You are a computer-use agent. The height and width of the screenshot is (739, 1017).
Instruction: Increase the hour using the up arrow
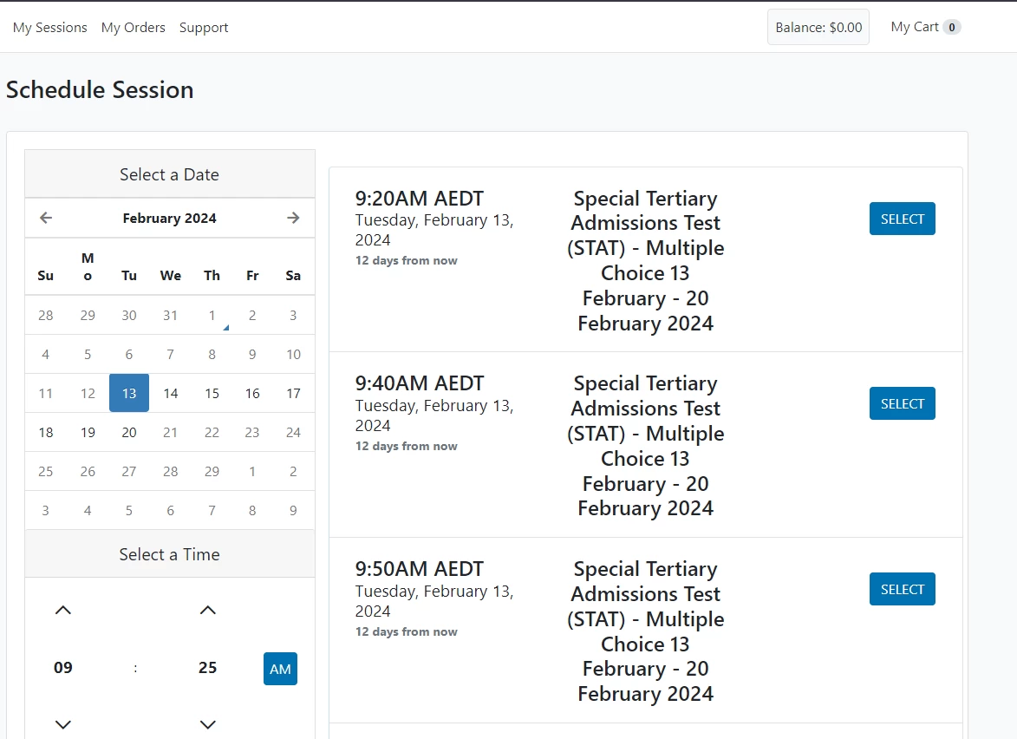coord(62,610)
